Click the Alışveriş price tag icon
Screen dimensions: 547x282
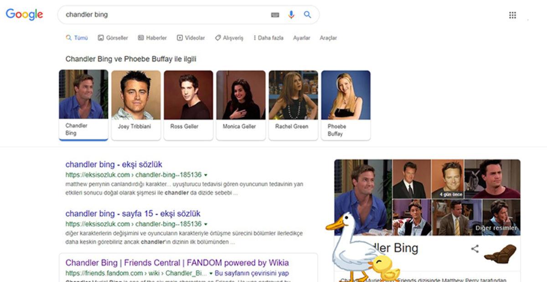[x=217, y=38]
